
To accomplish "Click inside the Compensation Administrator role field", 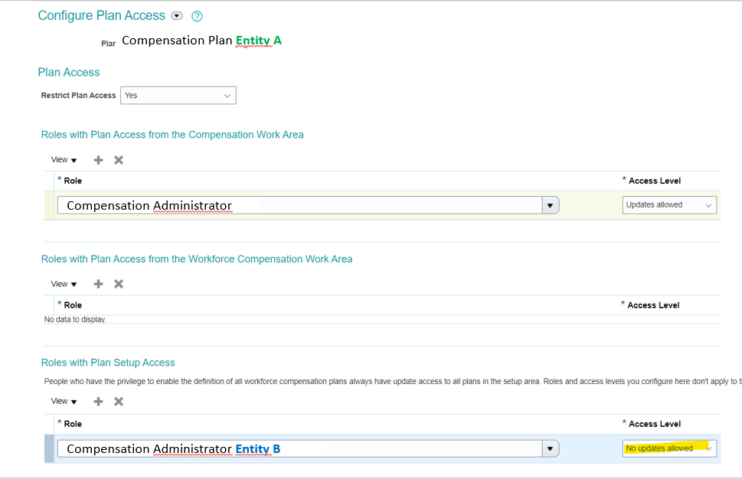I will [x=230, y=204].
